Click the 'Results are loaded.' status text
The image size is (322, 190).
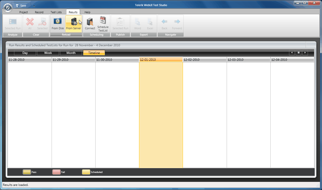tap(16, 185)
